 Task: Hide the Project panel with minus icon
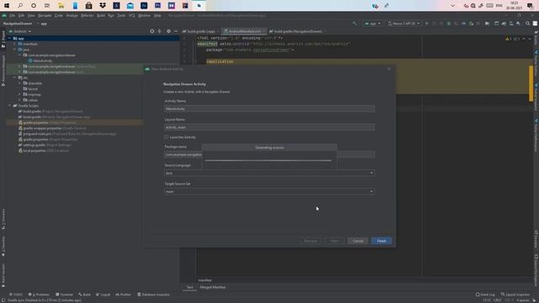176,31
